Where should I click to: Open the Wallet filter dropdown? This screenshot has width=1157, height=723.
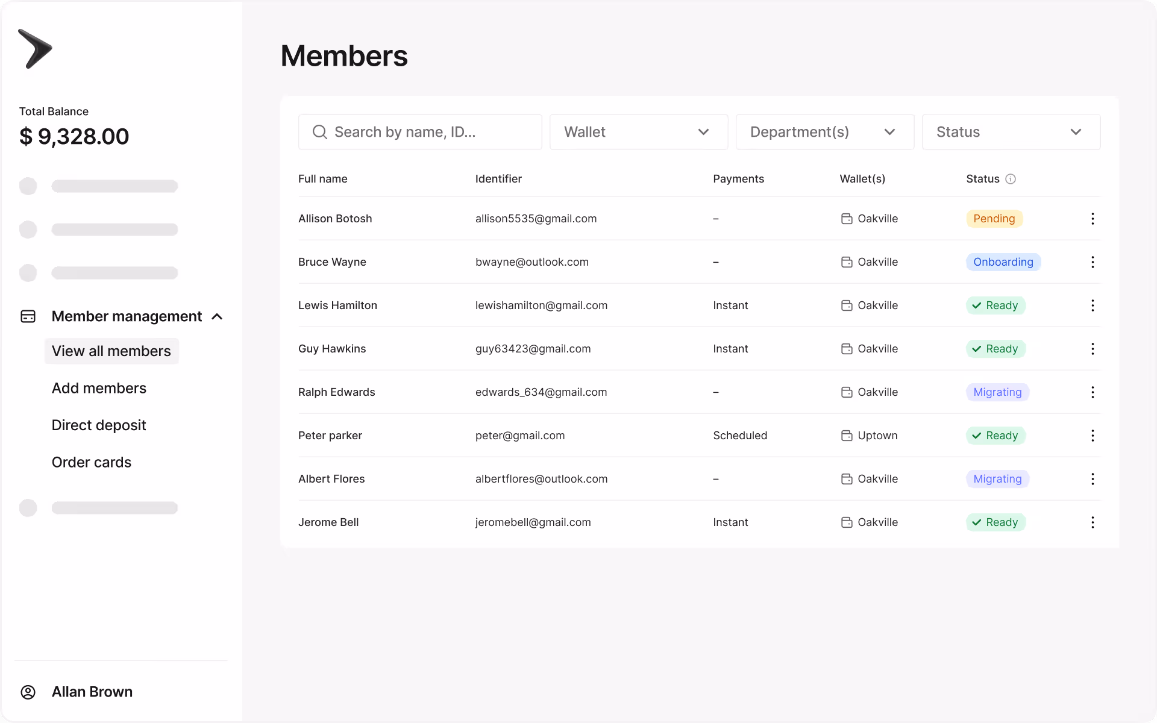(638, 131)
